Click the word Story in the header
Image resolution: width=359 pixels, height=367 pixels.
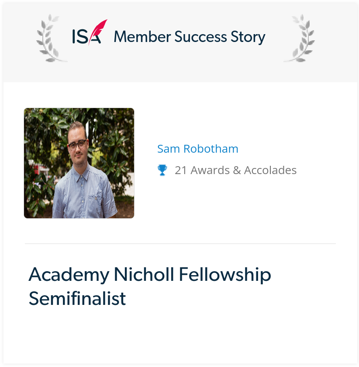click(x=248, y=38)
